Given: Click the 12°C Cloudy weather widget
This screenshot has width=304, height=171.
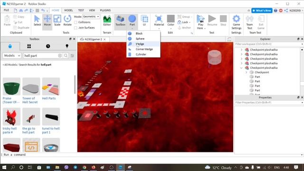Looking at the screenshot, I should (x=218, y=167).
